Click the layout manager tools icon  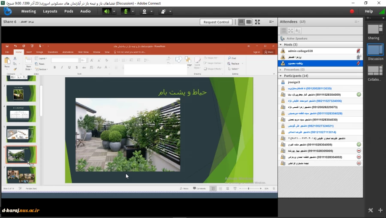click(x=371, y=210)
